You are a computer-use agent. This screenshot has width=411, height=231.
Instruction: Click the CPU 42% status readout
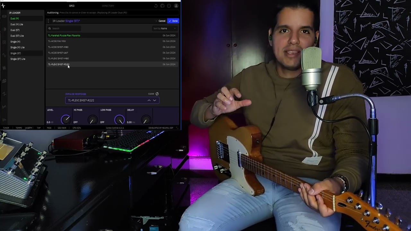pos(77,128)
